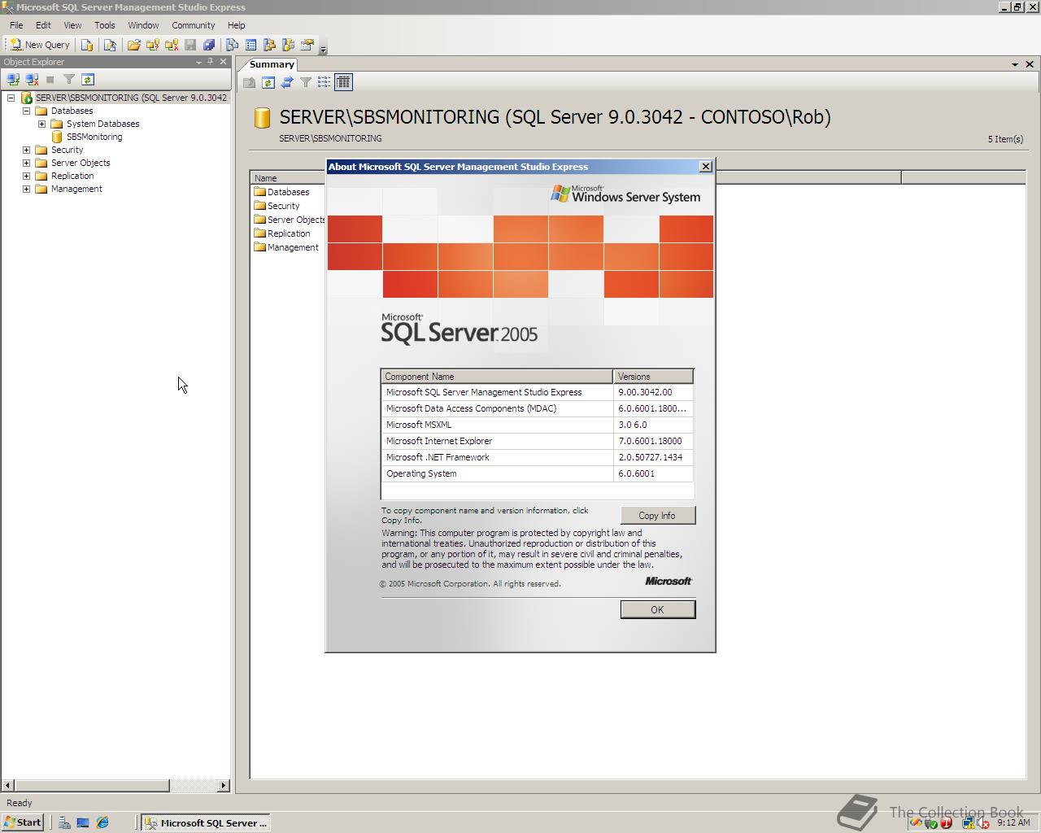Screen dimensions: 1041x833
Task: Click the Server Manager quick launch icon
Action: 63,822
